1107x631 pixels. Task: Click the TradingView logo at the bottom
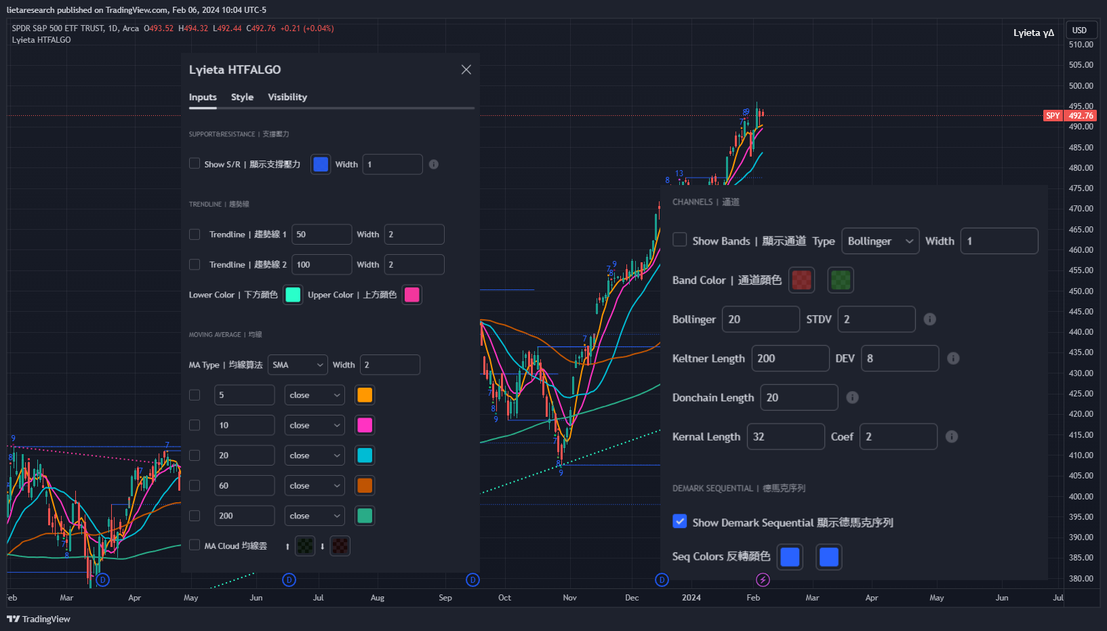coord(39,619)
